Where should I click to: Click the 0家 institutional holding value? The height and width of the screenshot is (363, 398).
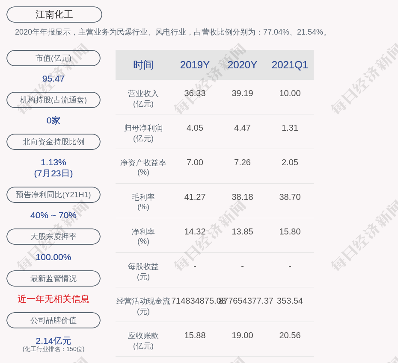(x=53, y=120)
